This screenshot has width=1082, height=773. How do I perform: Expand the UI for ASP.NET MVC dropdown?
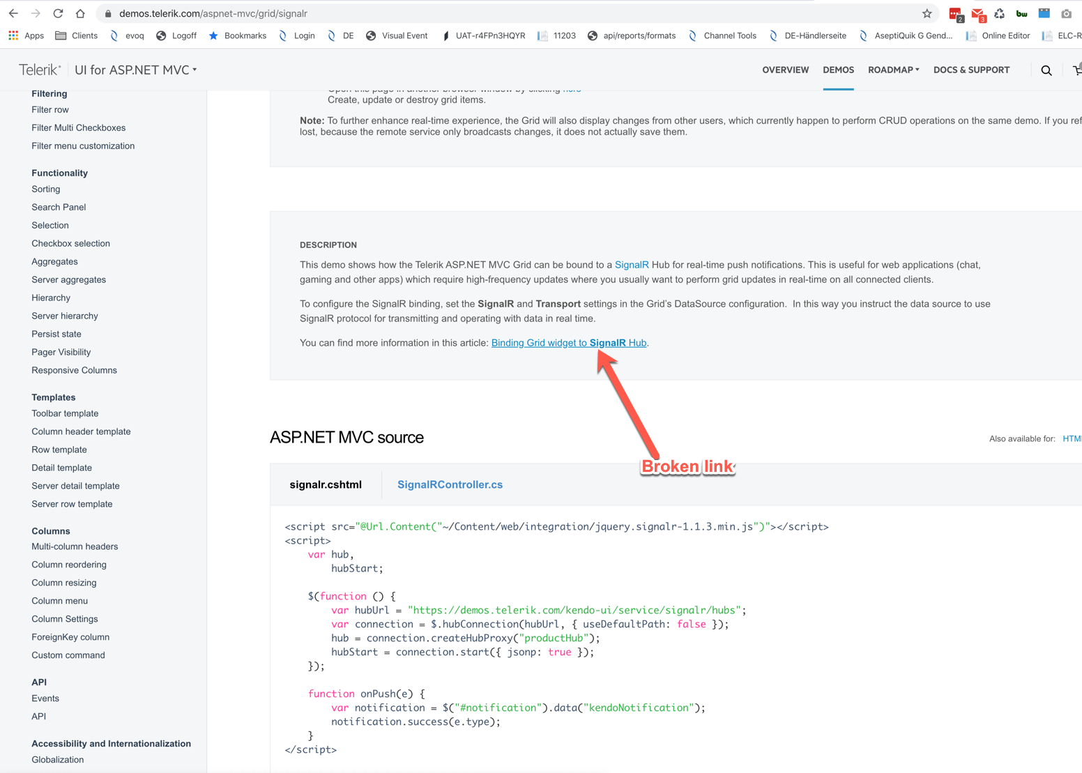tap(136, 70)
